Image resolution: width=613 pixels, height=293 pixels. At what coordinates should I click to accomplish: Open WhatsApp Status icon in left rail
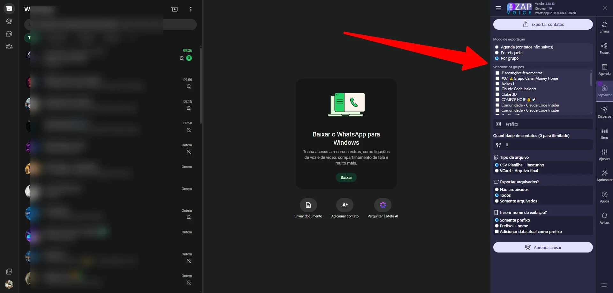[x=9, y=21]
